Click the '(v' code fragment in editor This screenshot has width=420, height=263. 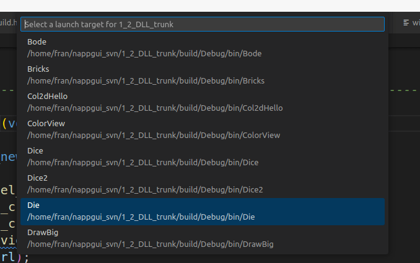pyautogui.click(x=9, y=123)
